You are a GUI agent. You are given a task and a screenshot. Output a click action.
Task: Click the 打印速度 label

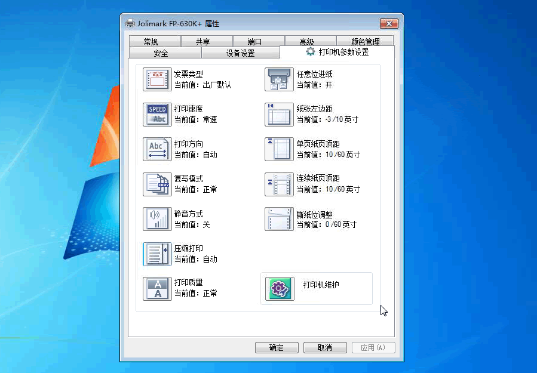188,109
